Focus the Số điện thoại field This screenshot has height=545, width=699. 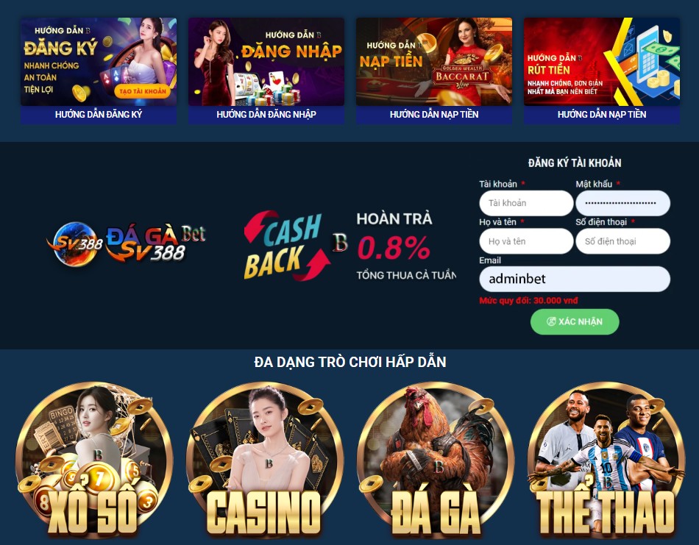click(622, 241)
